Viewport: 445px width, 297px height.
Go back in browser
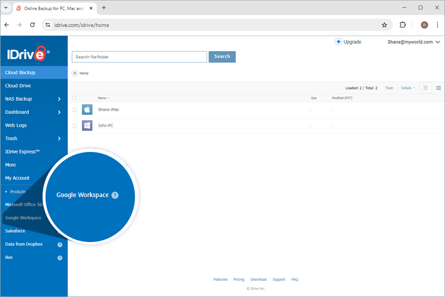click(x=7, y=25)
